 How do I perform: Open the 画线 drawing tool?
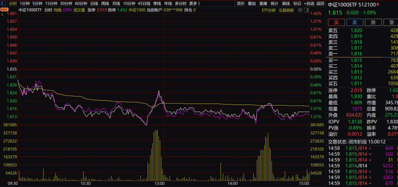point(286,3)
